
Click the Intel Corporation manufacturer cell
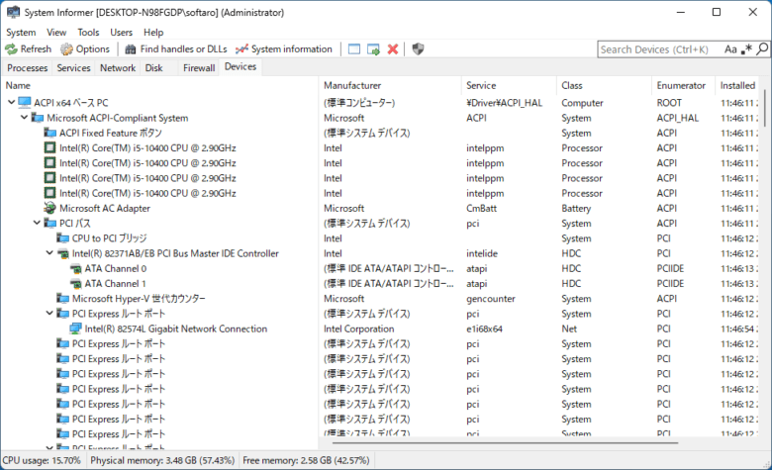359,329
